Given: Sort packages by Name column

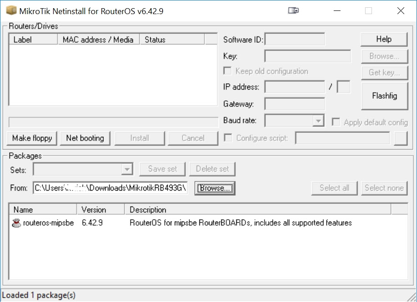Looking at the screenshot, I should point(43,210).
